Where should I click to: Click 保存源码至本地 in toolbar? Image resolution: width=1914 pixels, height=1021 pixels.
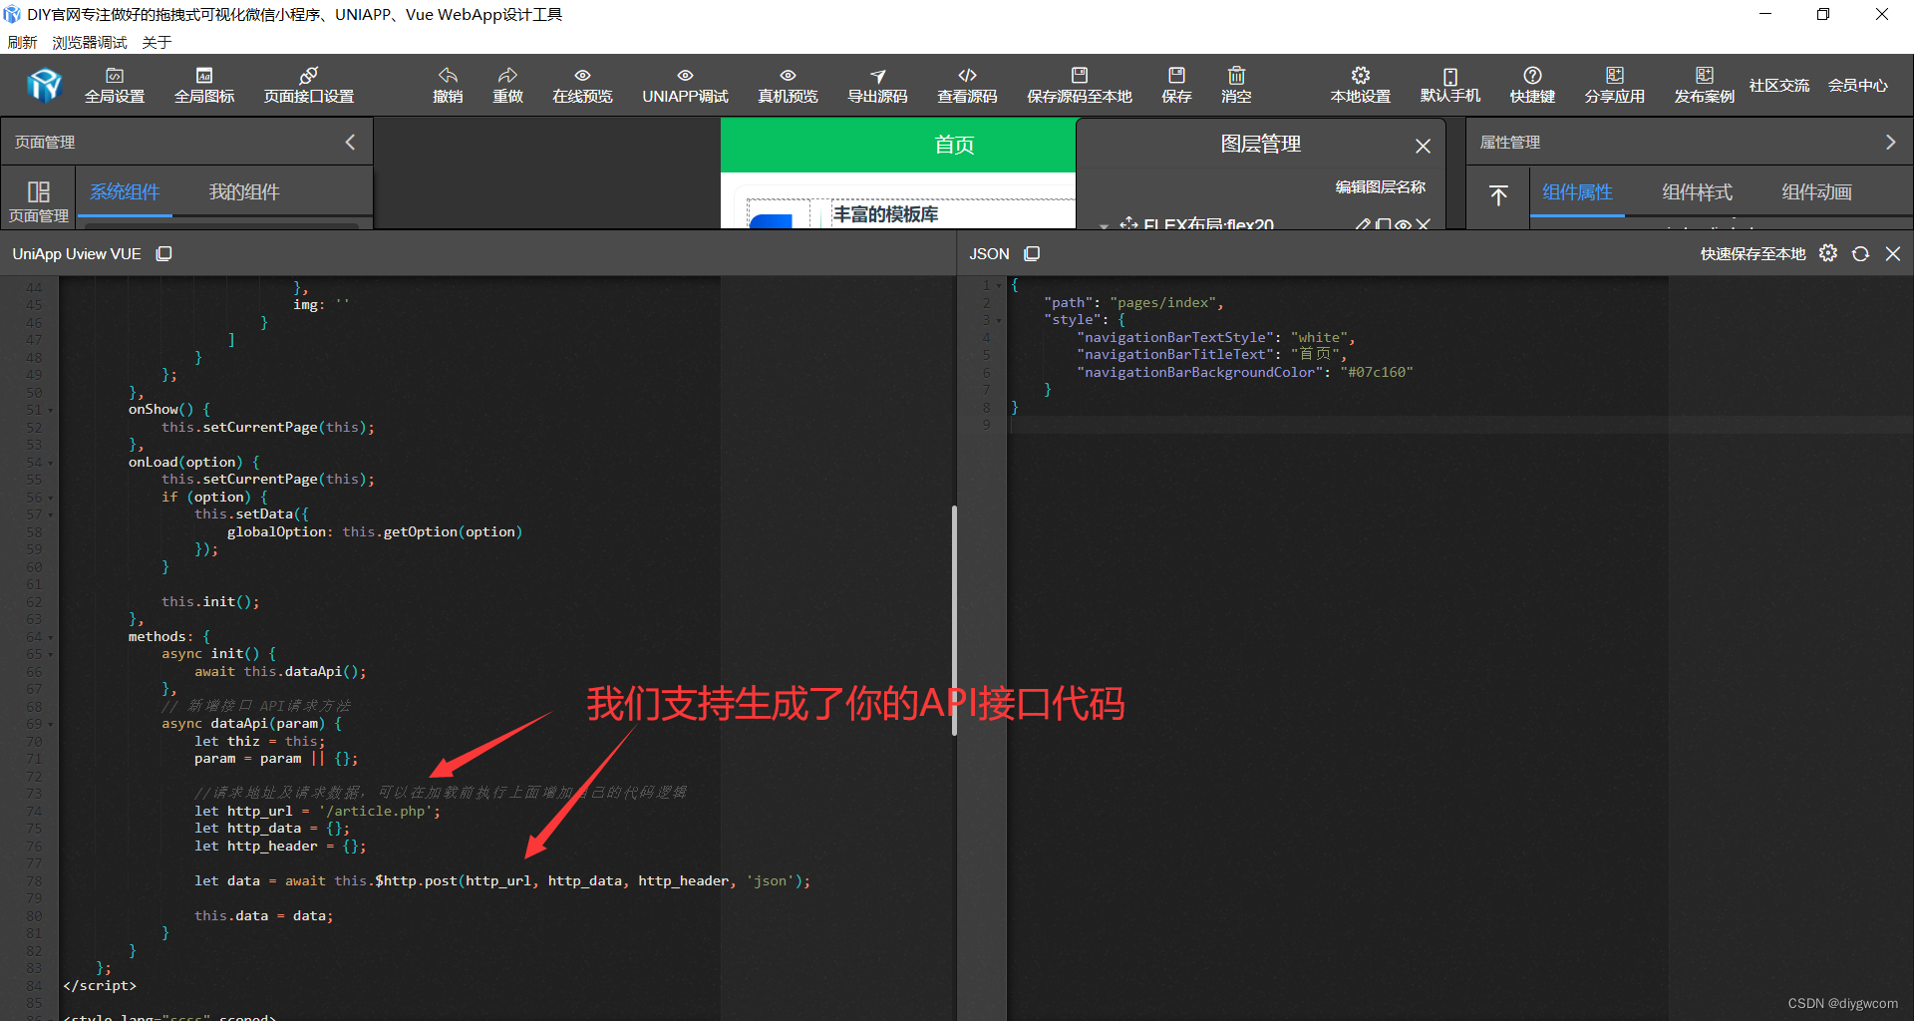1080,85
